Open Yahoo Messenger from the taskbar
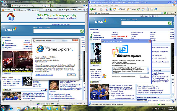177x111 pixels. (x=41, y=109)
